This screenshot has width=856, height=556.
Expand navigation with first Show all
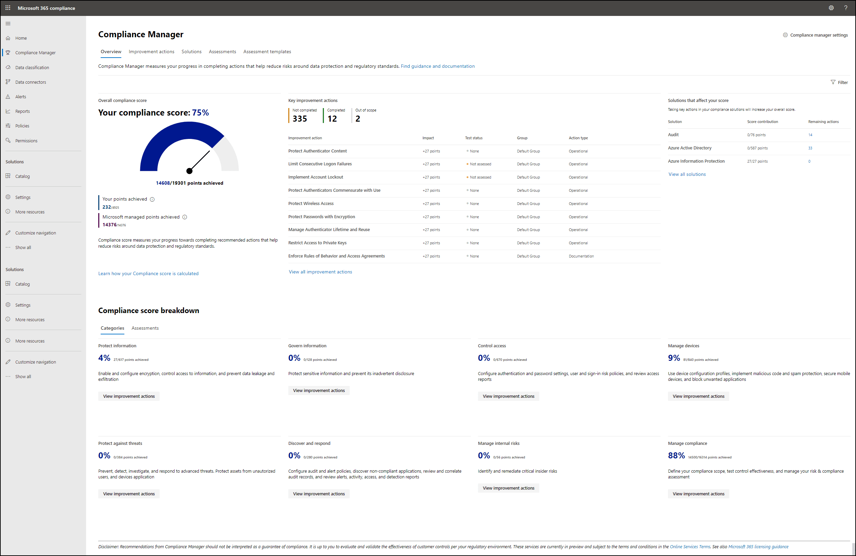coord(23,247)
